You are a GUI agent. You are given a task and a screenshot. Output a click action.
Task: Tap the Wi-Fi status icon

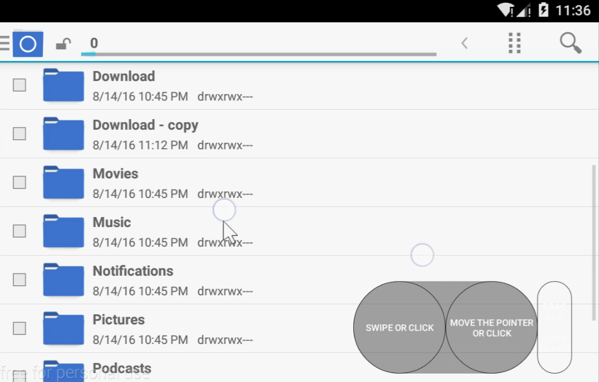506,10
